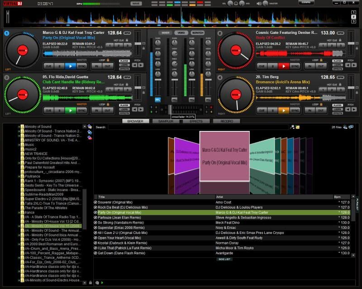Screen dimensions: 362x289
Task: Click the SIDE LIST button
Action: [x=224, y=259]
